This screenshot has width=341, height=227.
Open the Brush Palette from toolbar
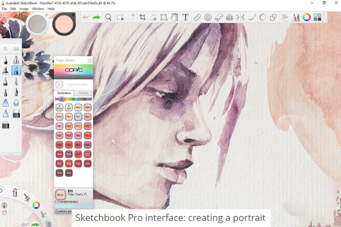tap(296, 17)
